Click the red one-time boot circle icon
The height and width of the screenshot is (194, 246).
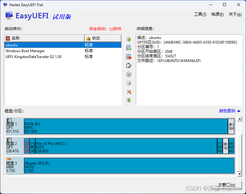(129, 74)
